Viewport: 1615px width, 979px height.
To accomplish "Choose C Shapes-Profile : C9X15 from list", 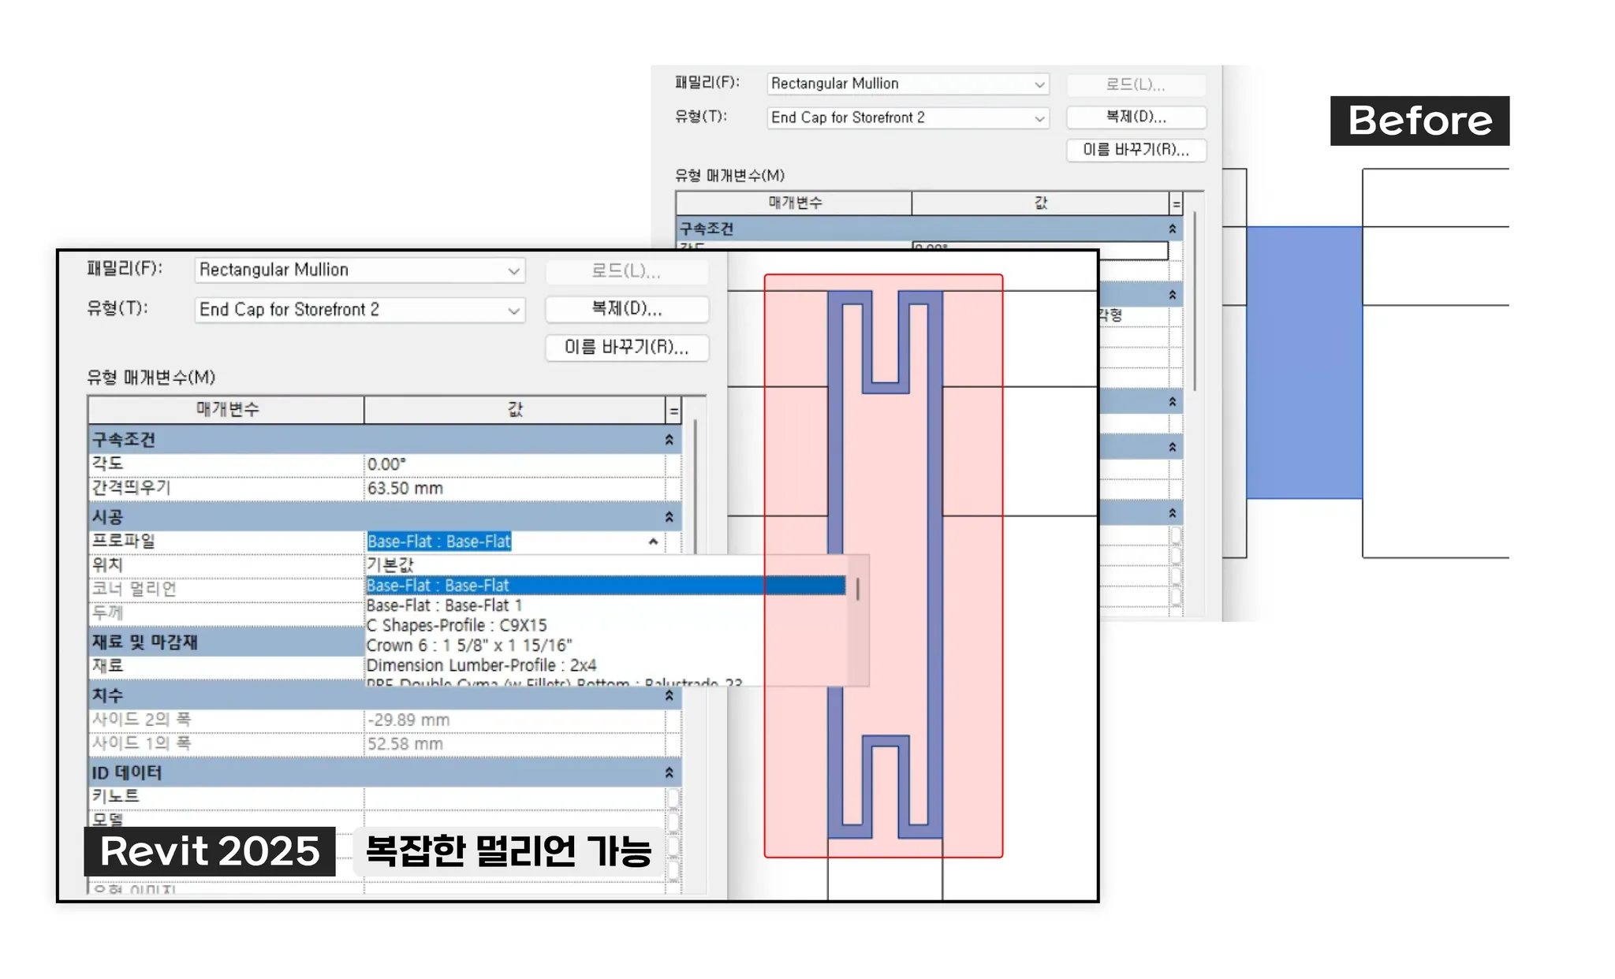I will [x=457, y=625].
